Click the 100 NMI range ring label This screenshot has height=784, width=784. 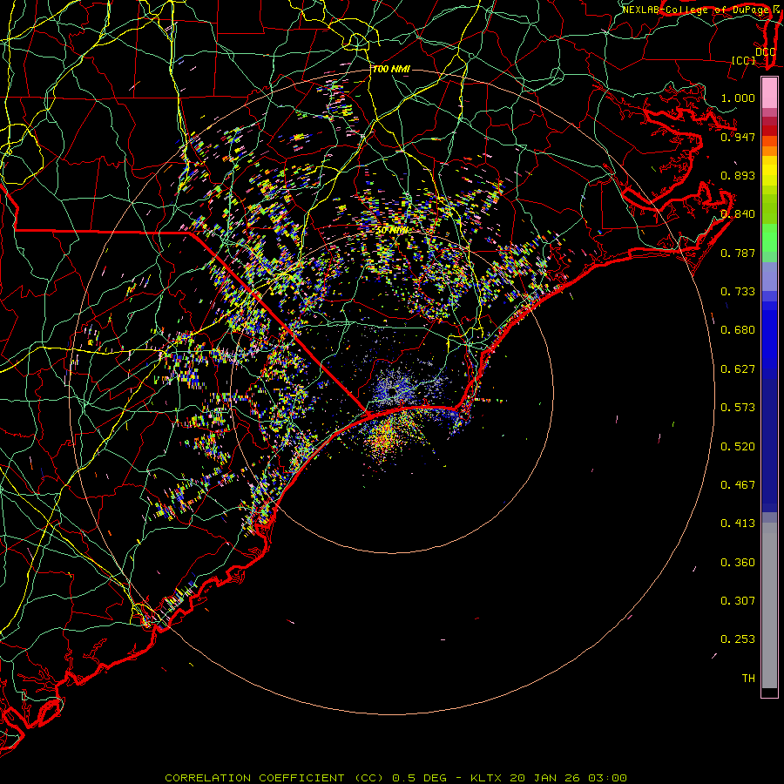click(391, 69)
